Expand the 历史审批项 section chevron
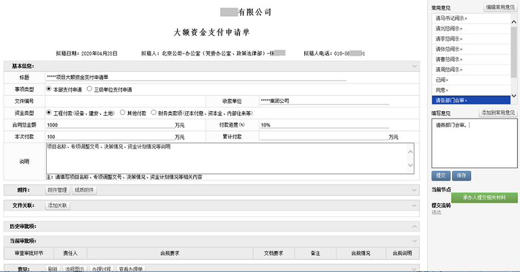 pyautogui.click(x=414, y=226)
